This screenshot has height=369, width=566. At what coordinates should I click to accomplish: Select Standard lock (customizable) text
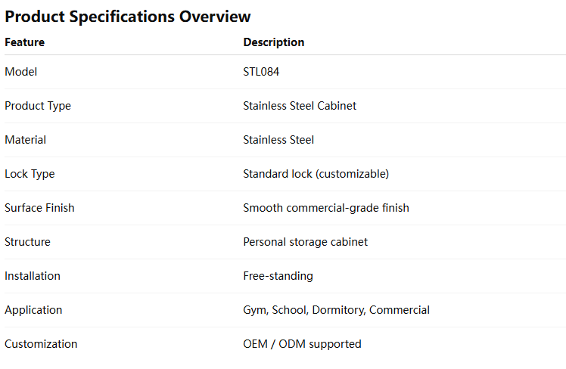pyautogui.click(x=316, y=174)
